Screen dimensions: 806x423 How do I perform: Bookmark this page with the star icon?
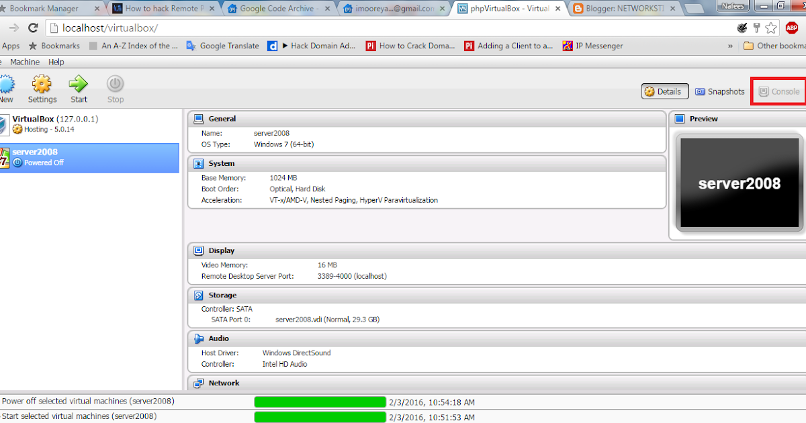771,28
